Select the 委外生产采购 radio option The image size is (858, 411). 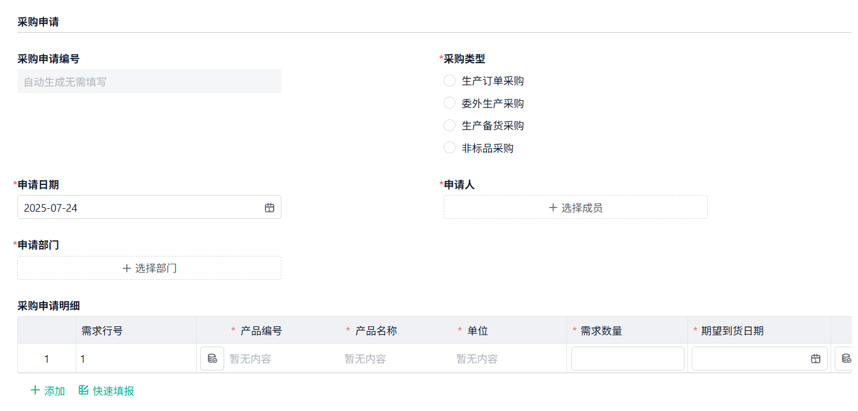click(x=449, y=103)
